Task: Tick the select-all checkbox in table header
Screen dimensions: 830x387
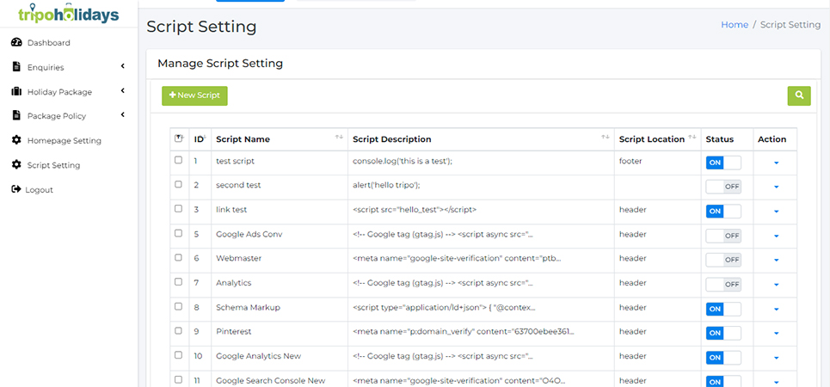Action: click(x=178, y=138)
